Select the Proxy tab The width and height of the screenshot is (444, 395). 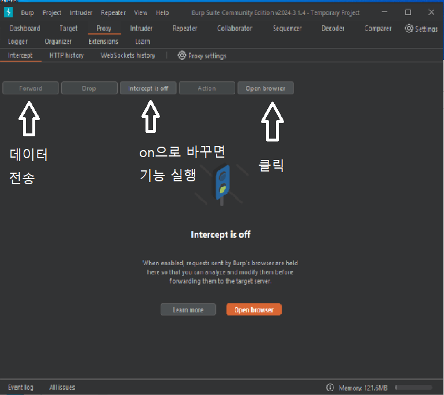pos(104,28)
